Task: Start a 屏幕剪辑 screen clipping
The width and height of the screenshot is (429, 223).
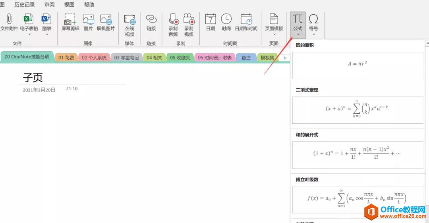Action: (70, 22)
